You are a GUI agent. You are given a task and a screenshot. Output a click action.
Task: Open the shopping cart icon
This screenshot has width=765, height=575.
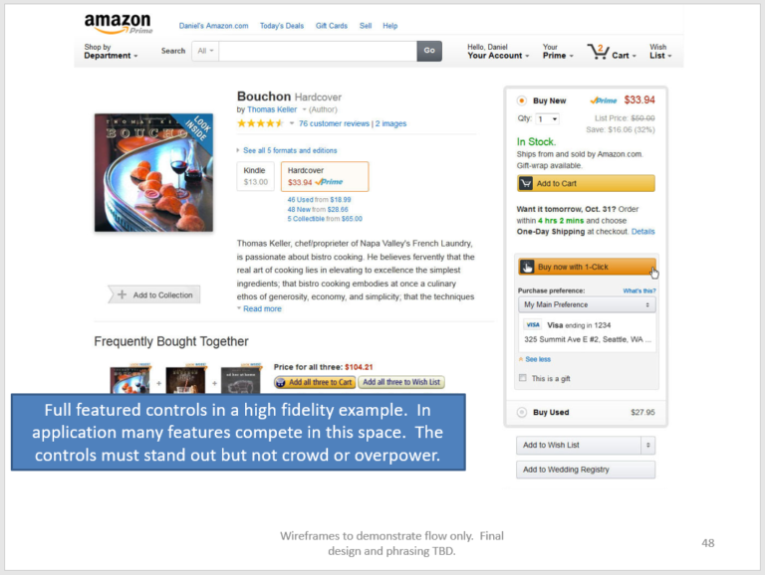point(598,51)
